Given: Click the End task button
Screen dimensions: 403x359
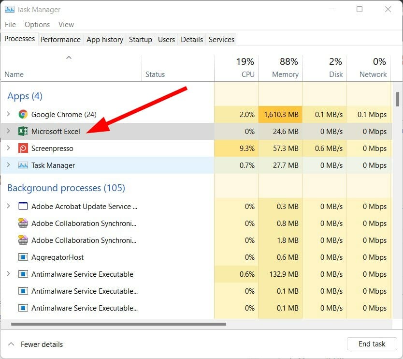Looking at the screenshot, I should pos(372,344).
